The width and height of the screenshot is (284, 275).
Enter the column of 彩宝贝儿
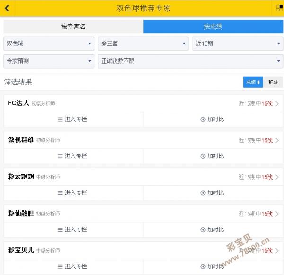(x=73, y=266)
